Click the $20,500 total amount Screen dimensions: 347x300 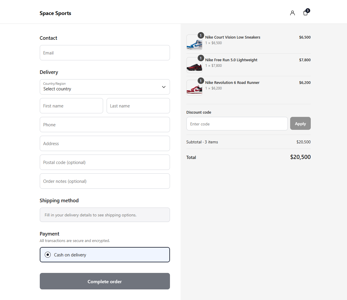tap(300, 157)
